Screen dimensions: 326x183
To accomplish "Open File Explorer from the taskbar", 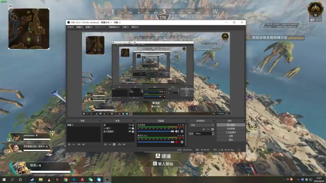I will (x=41, y=180).
